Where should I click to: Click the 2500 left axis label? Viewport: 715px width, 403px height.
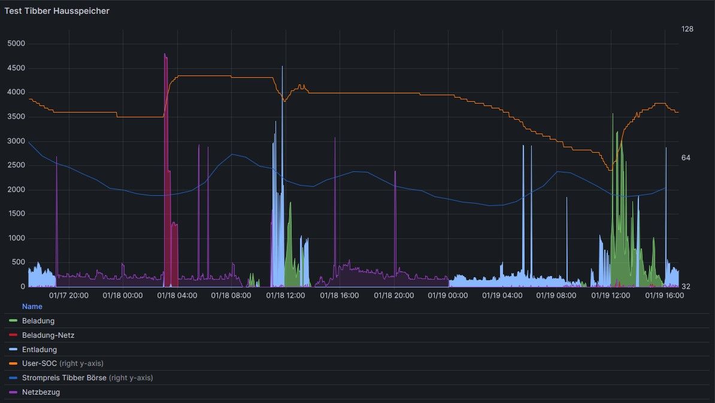(16, 165)
